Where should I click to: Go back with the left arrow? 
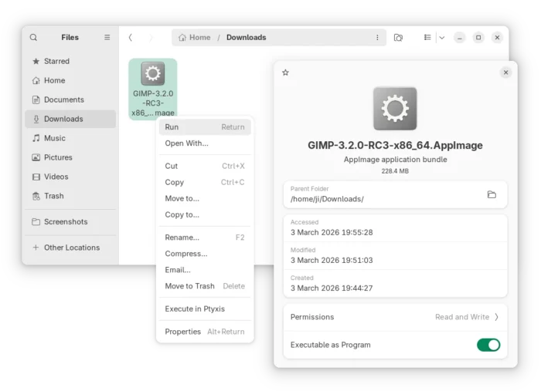pos(131,37)
